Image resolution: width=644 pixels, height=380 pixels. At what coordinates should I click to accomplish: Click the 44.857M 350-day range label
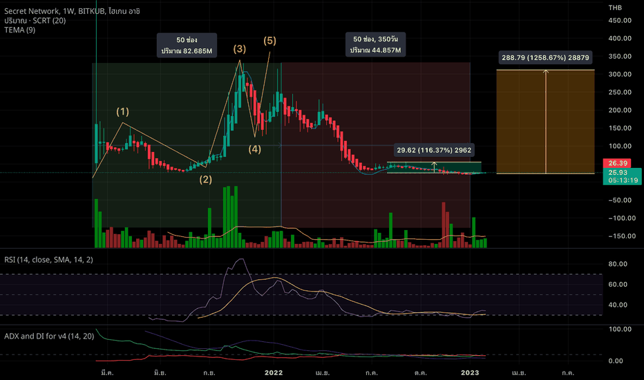tap(375, 44)
